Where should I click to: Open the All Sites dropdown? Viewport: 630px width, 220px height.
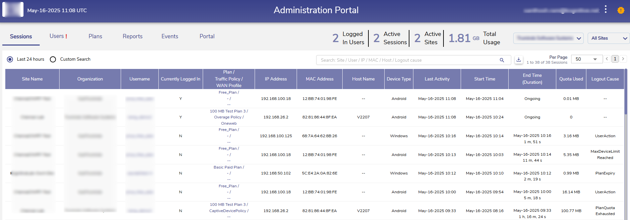coord(609,38)
